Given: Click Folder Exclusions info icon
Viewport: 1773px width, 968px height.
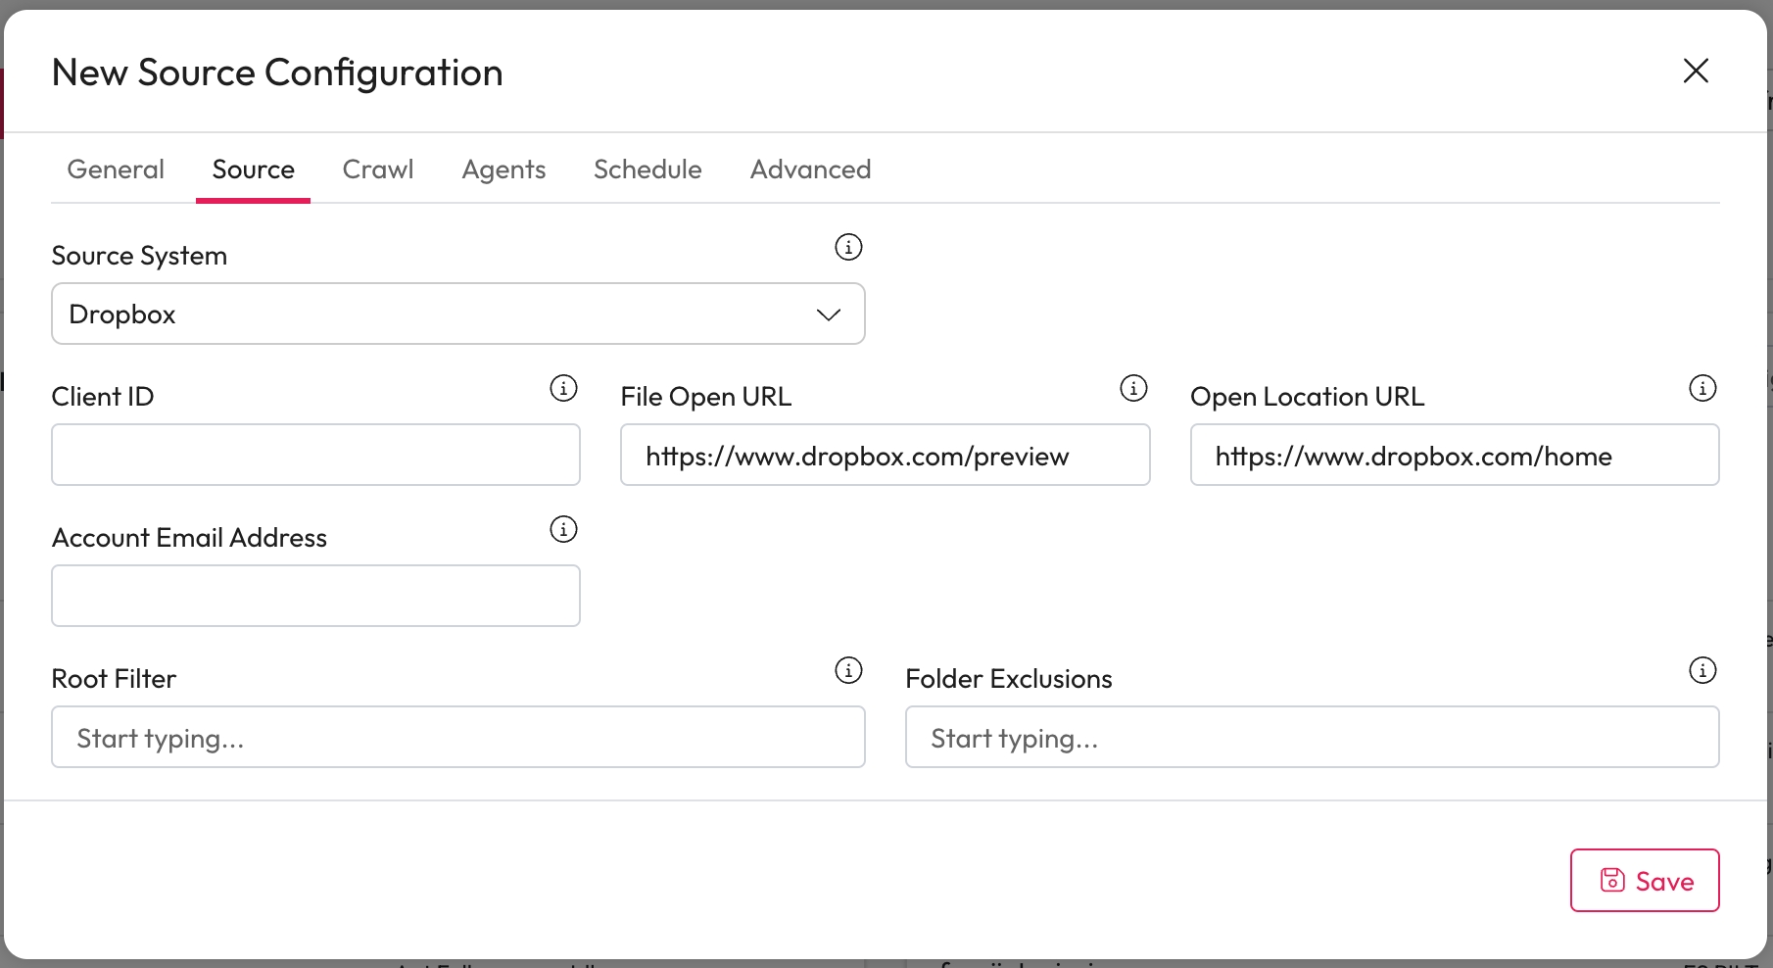Looking at the screenshot, I should pos(1702,670).
